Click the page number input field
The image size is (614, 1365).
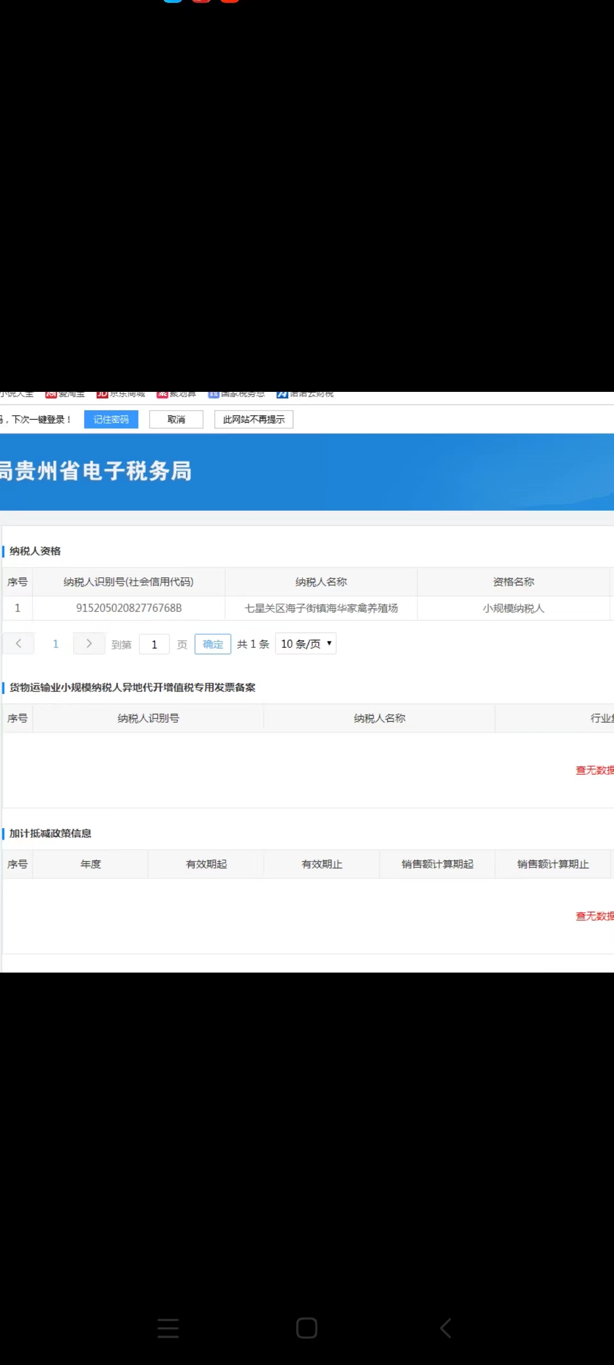point(154,644)
